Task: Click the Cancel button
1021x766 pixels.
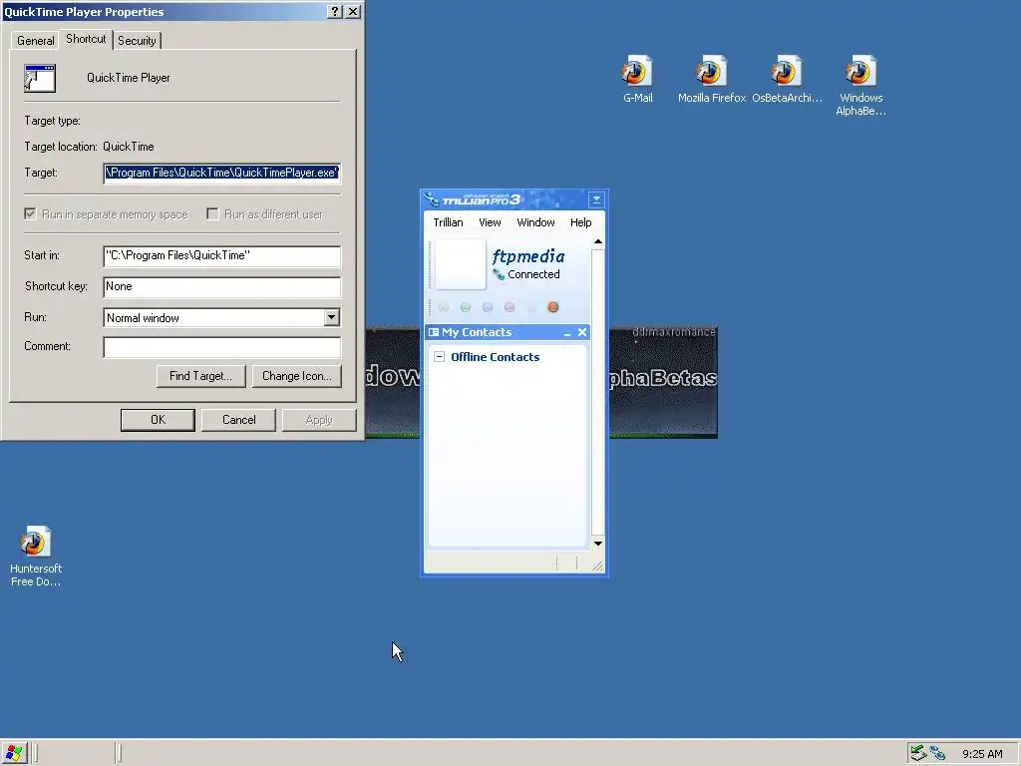Action: [239, 420]
